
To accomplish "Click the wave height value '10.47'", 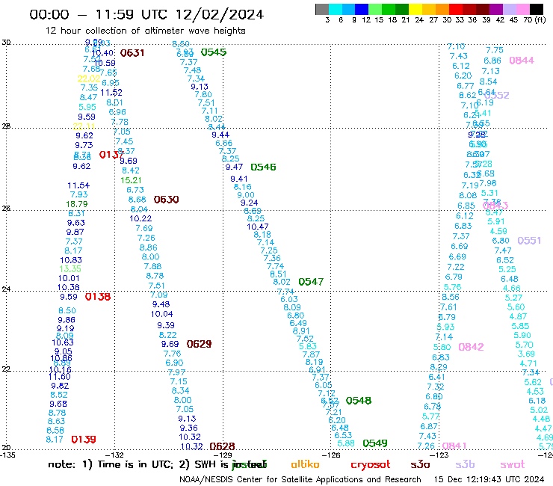I will point(258,227).
